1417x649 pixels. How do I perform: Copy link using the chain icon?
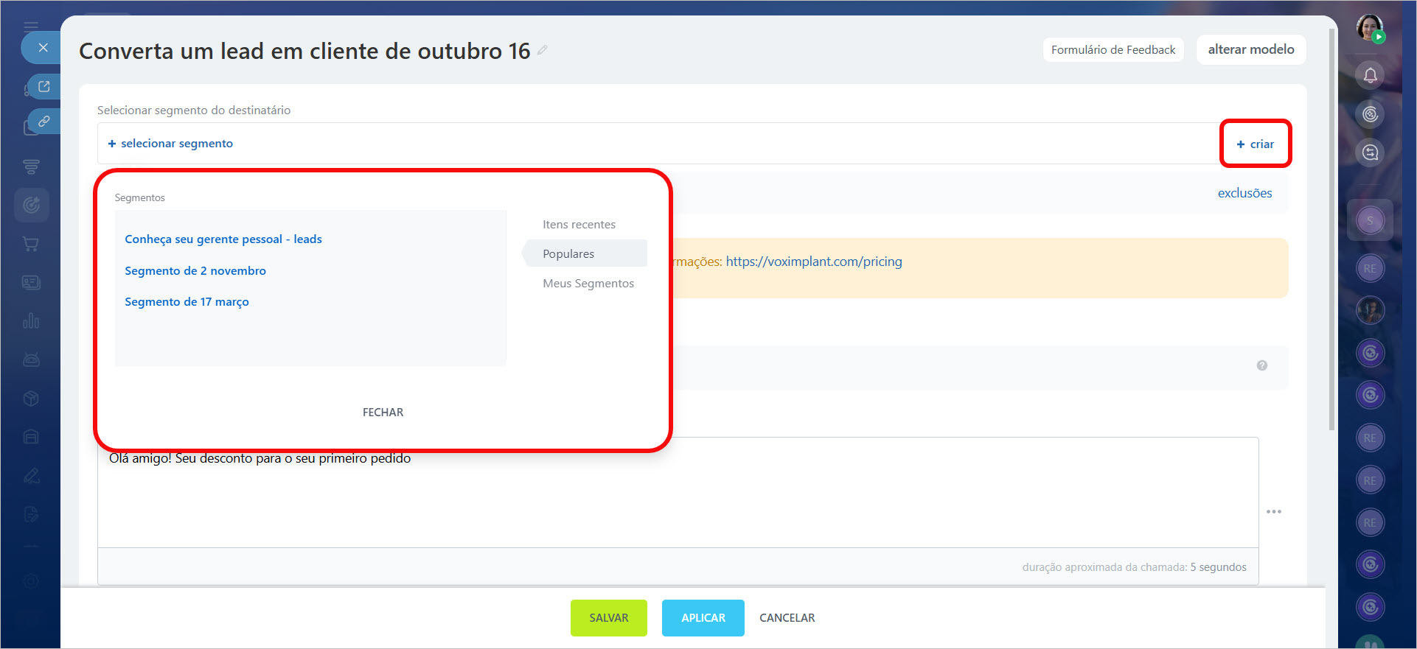point(43,122)
